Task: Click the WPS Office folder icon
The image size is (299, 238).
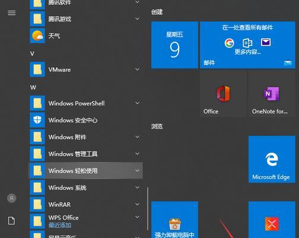Action: (37, 221)
